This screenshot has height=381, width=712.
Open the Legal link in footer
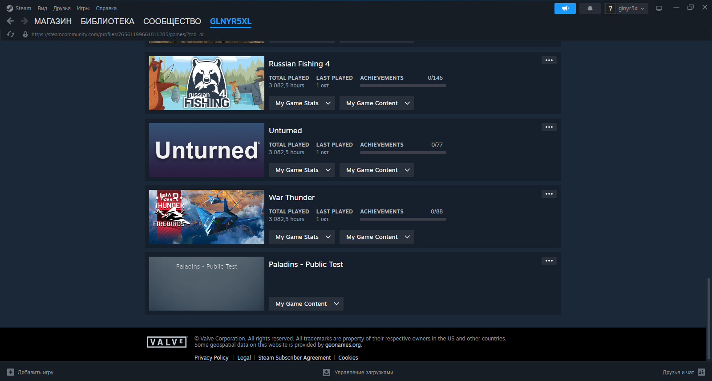244,357
